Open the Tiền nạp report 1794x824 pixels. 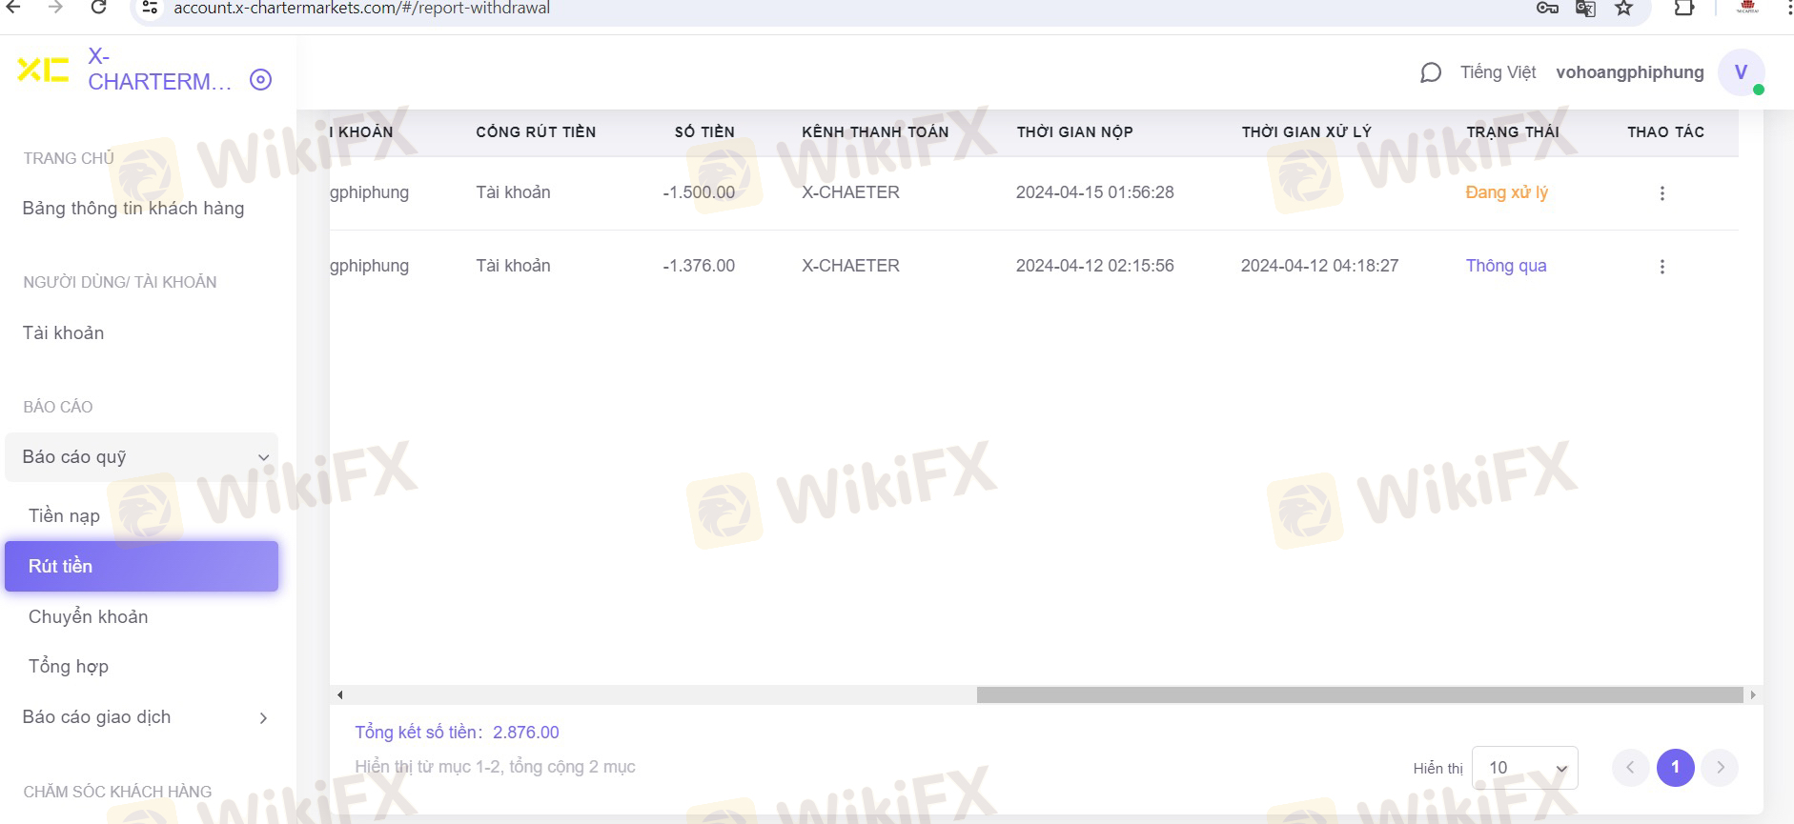pos(64,515)
